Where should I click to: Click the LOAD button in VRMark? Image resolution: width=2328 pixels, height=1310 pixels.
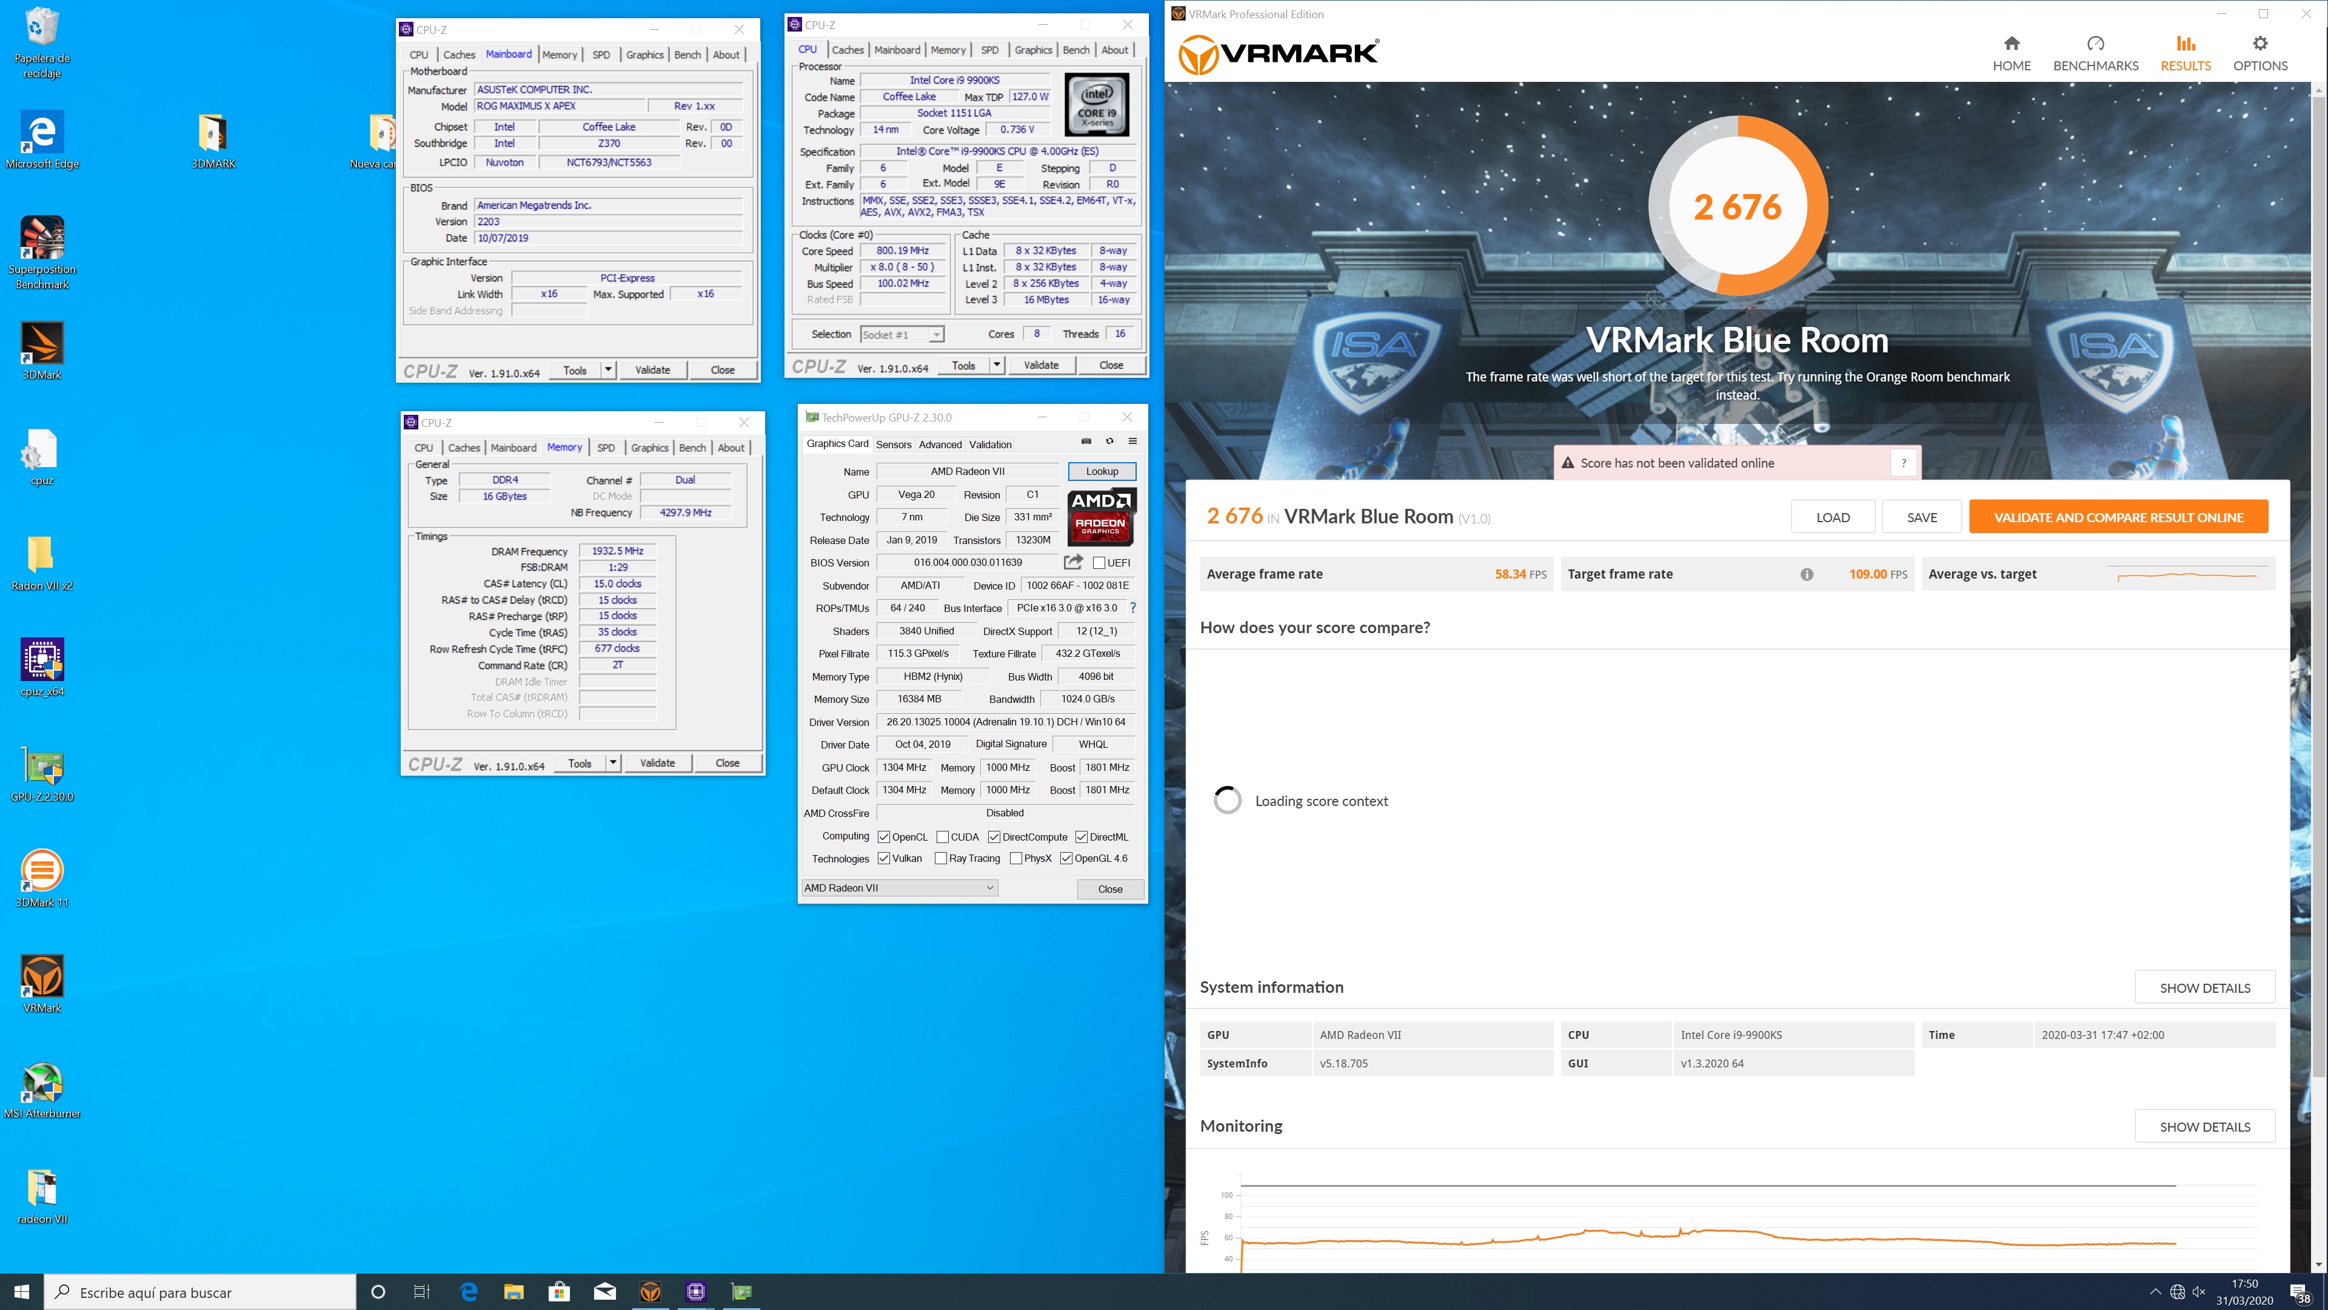click(x=1833, y=517)
